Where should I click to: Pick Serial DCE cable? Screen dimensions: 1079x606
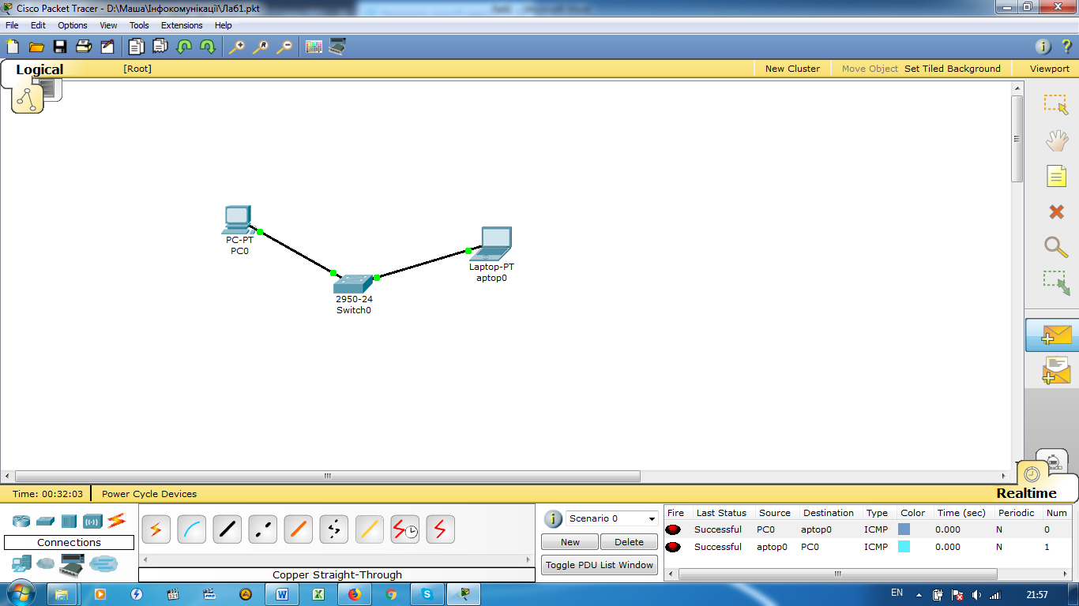tap(404, 529)
